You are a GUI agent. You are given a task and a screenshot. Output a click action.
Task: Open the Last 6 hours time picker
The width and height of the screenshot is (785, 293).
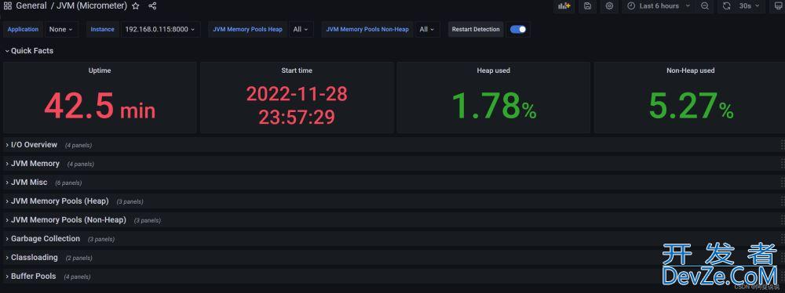pos(658,6)
